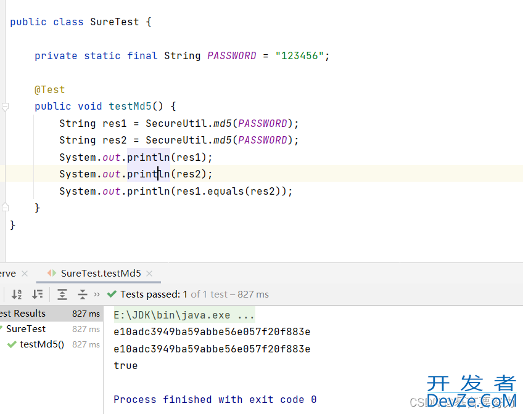Click the res1.equals(res2) println line
This screenshot has height=414, width=523.
[x=176, y=191]
